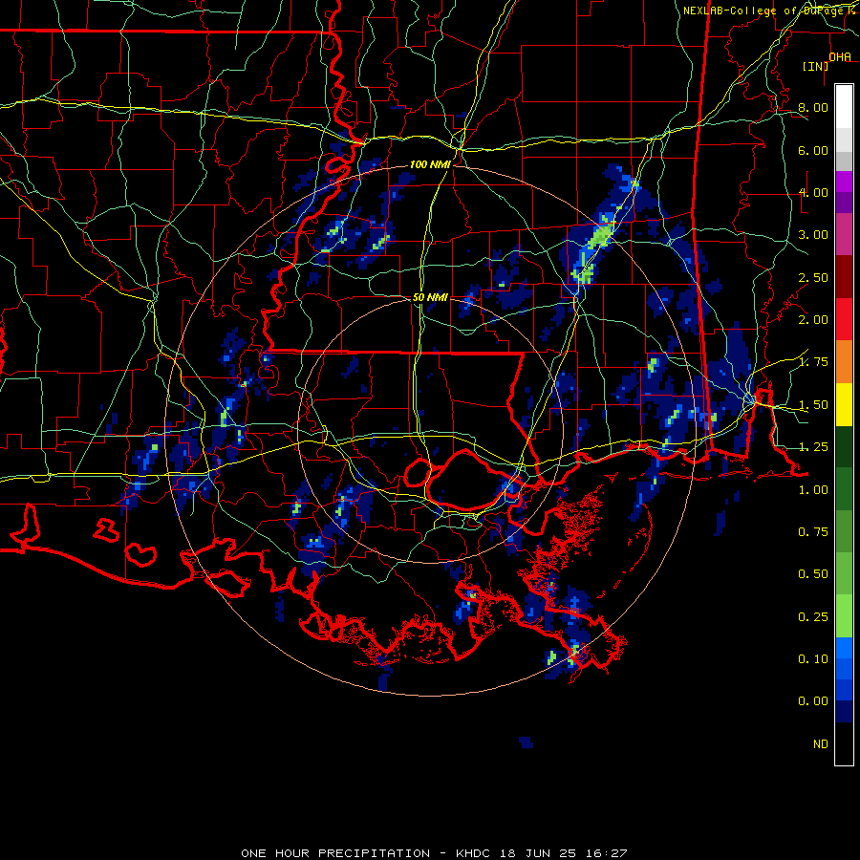Click the 1.75 legend value
The height and width of the screenshot is (860, 860).
point(813,362)
